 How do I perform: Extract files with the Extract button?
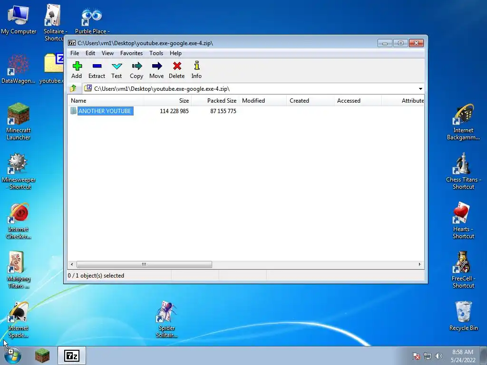click(x=97, y=70)
